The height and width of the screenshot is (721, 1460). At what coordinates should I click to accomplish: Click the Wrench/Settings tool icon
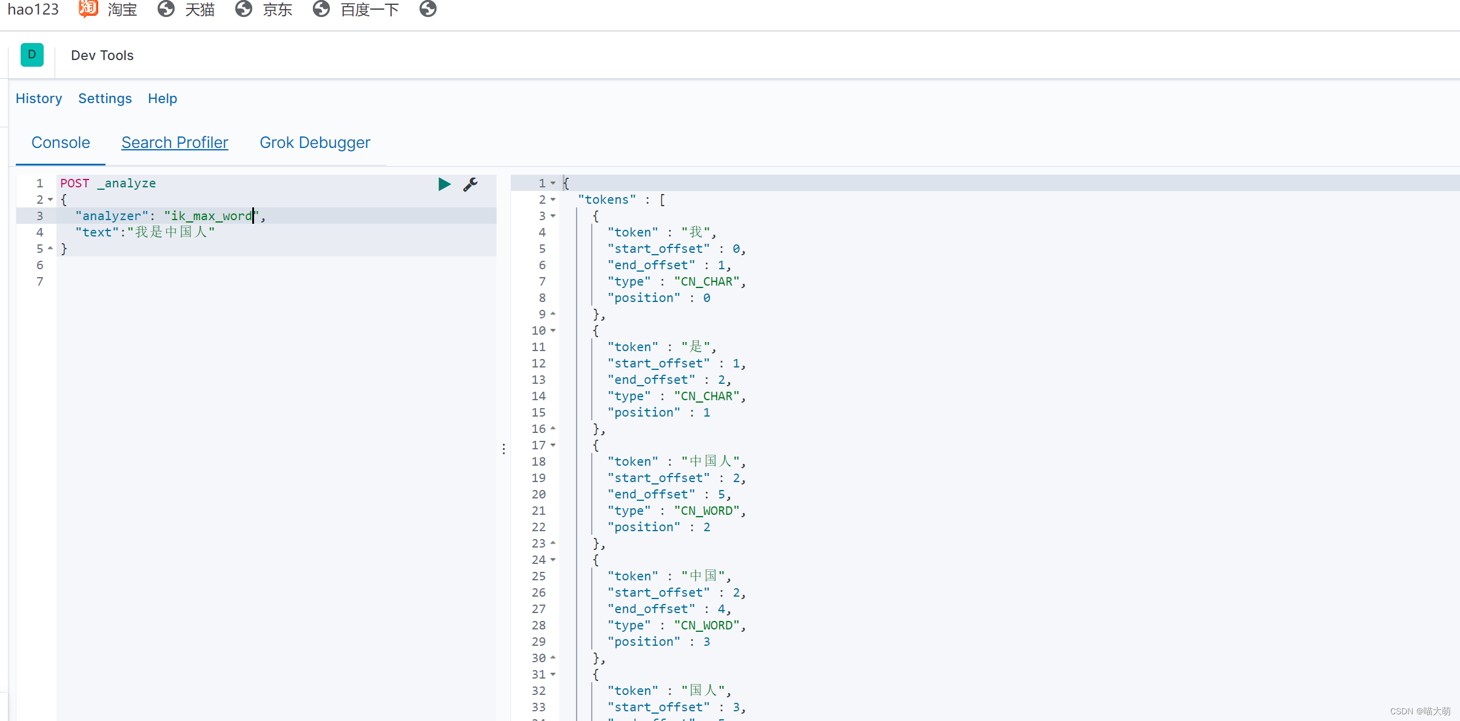click(x=471, y=184)
